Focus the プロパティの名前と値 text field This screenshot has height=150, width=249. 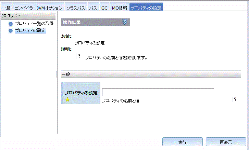[158, 92]
